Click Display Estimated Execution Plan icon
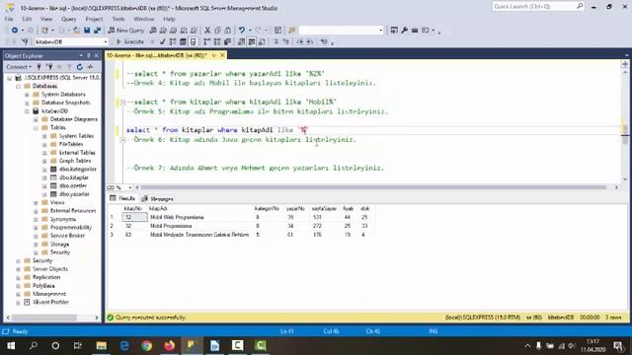Viewport: 632px width, 355px height. click(173, 41)
